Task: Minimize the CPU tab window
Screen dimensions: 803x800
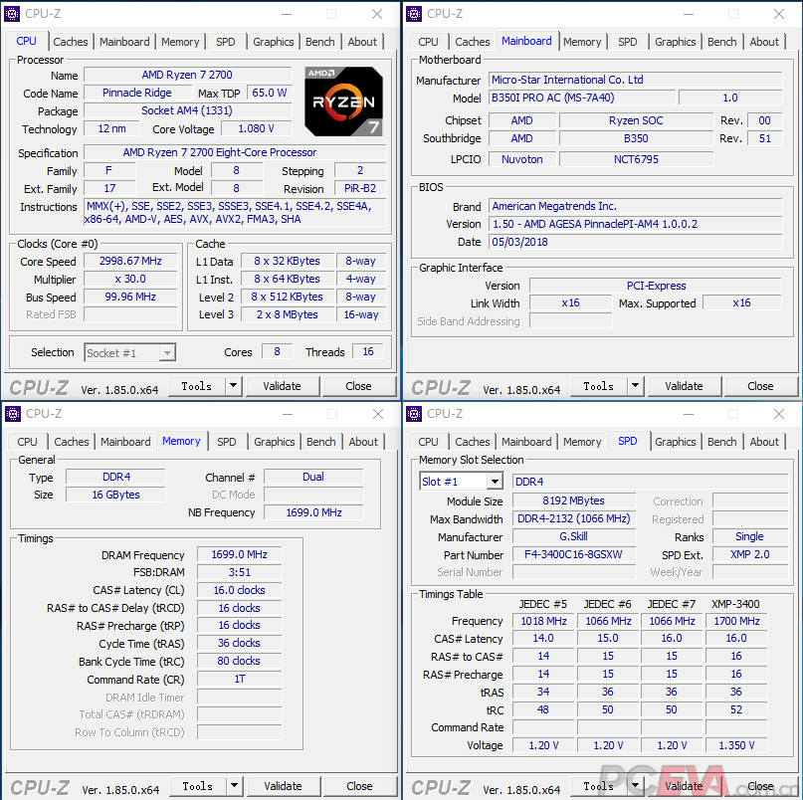Action: point(287,14)
